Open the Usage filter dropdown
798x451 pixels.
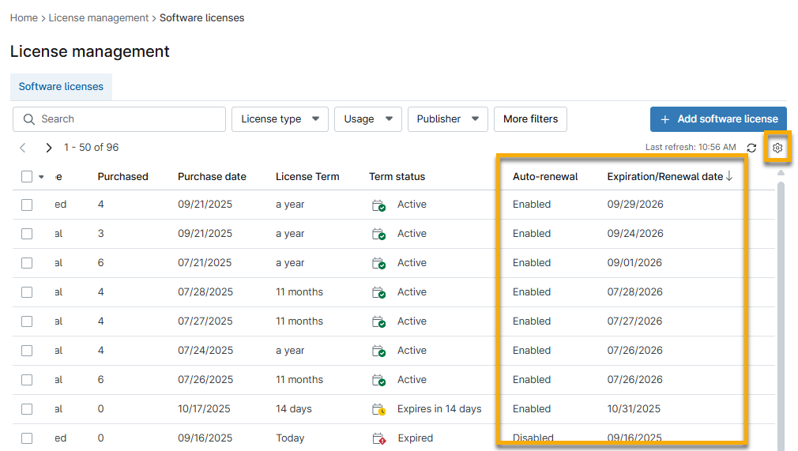tap(367, 119)
